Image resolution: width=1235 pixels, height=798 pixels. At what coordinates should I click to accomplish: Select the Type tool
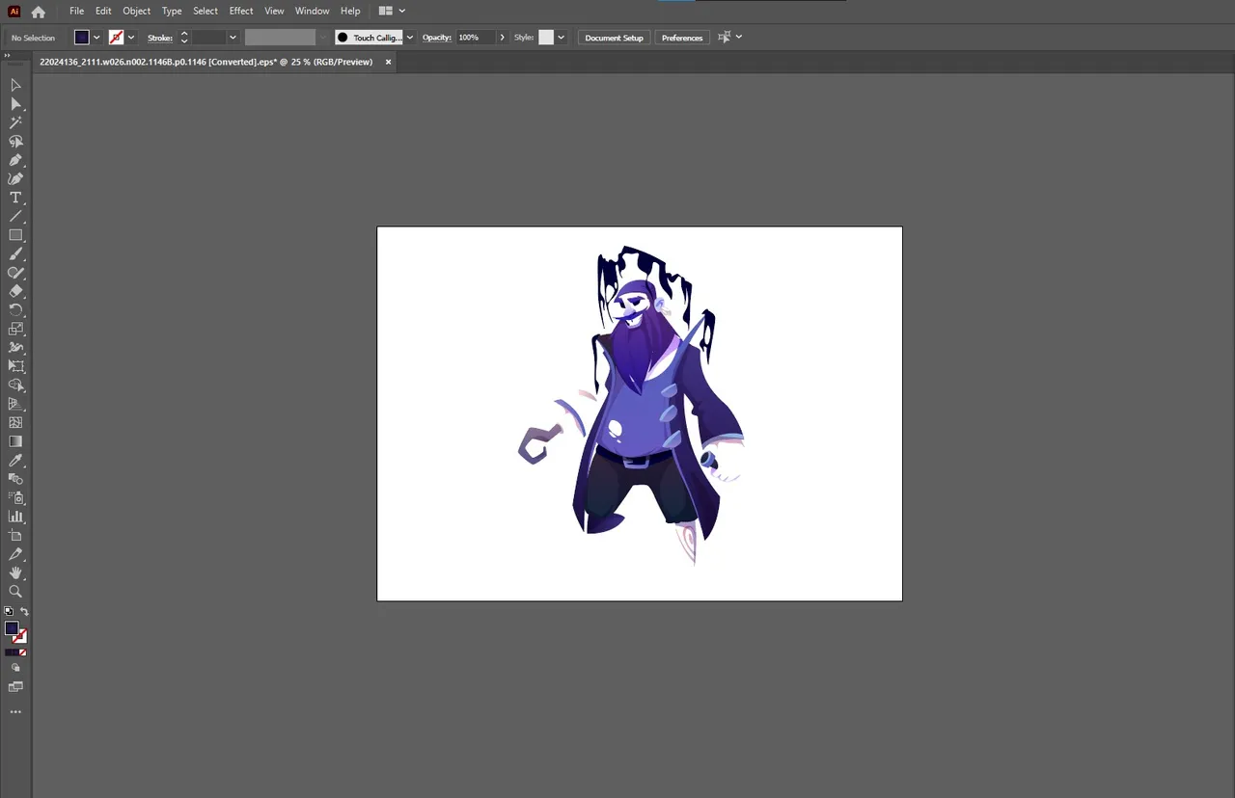15,198
